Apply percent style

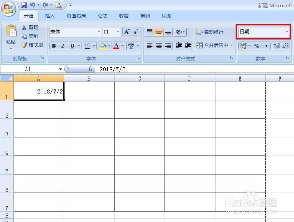(256, 46)
